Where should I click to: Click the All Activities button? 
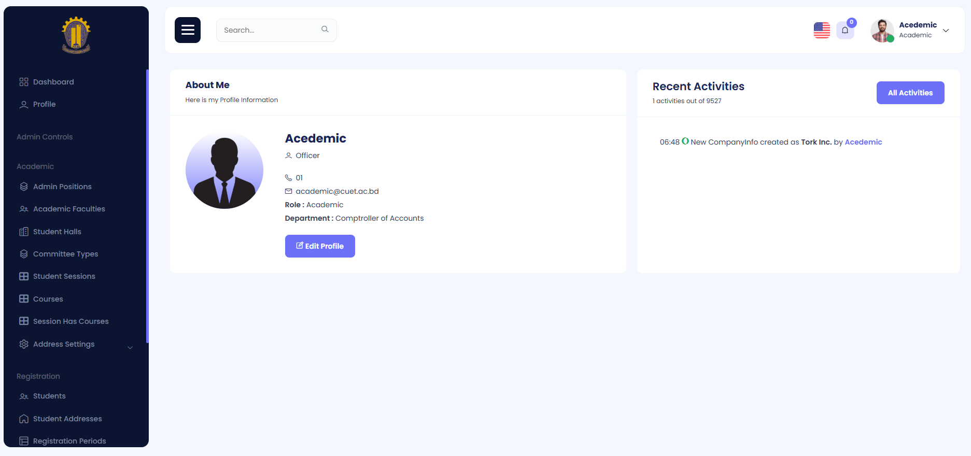(910, 93)
